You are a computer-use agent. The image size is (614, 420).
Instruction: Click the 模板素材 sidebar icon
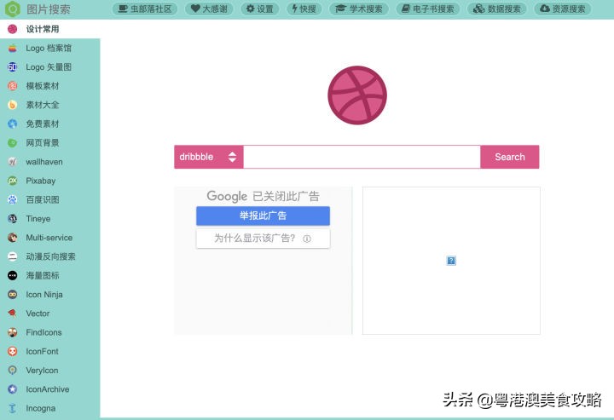[x=13, y=86]
